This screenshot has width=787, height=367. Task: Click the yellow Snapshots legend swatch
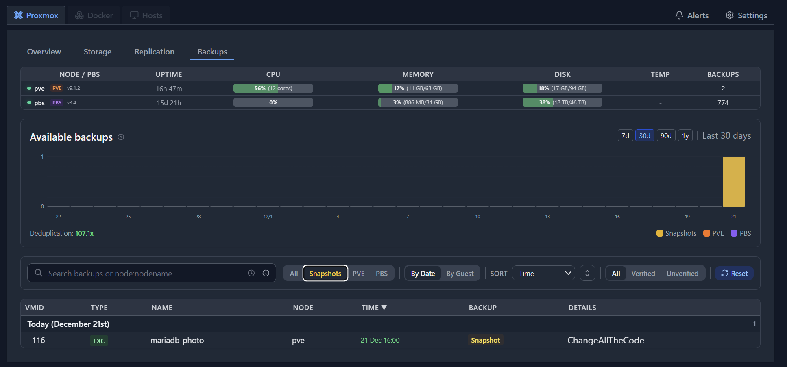point(660,233)
